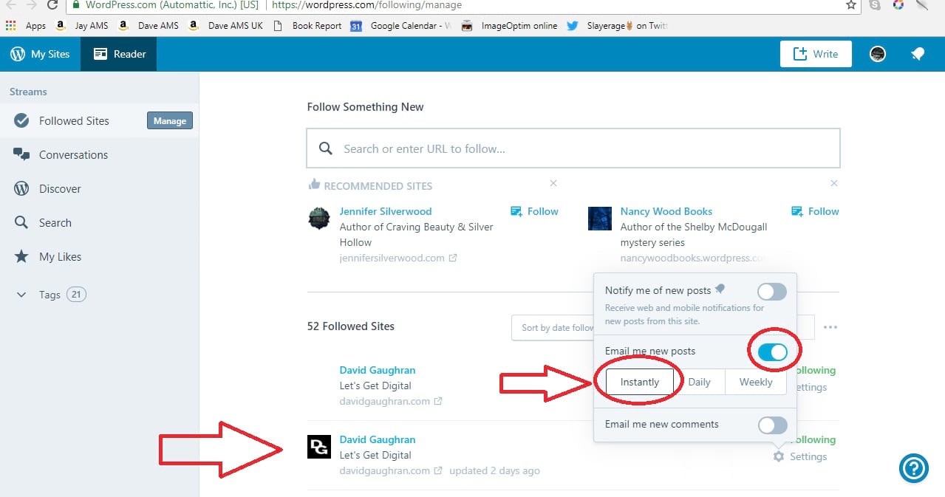Click the magnifier icon in the follow search box

click(326, 148)
